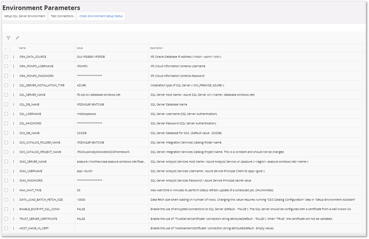Open the row menu beside SQL_DB_NAME
Viewport: 369px width, 239px height.
tap(13, 104)
